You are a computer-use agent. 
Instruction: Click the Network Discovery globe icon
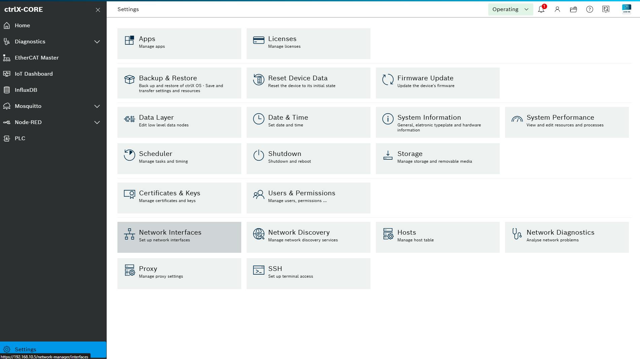point(259,234)
